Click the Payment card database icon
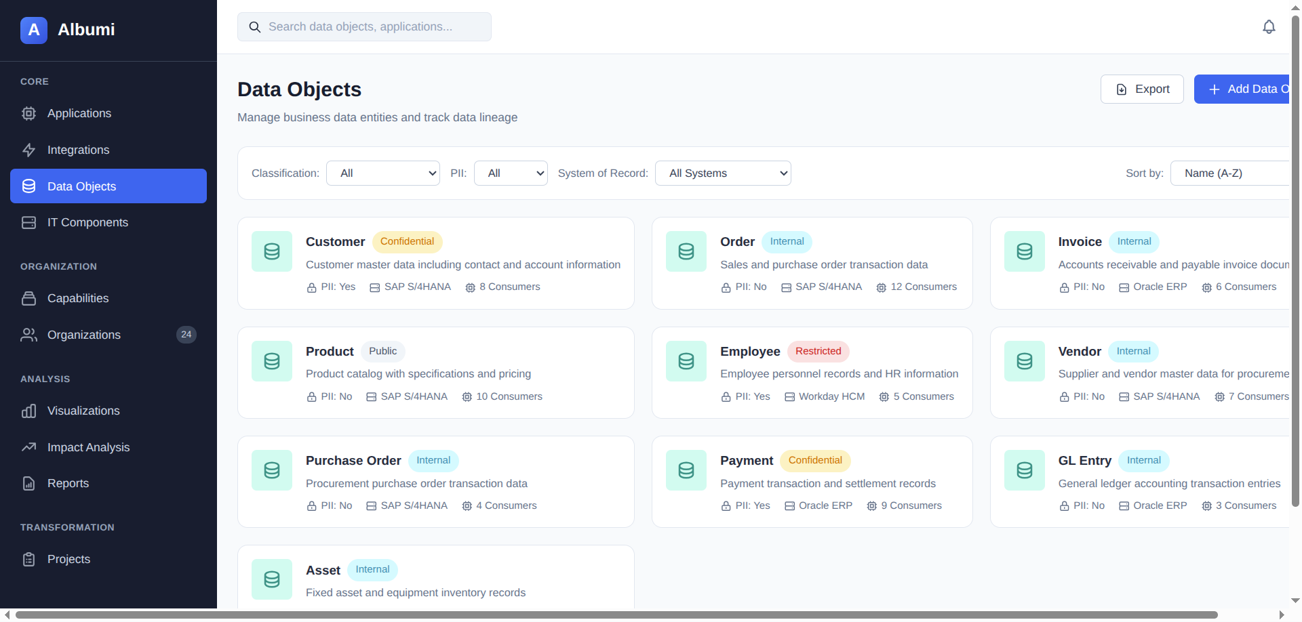The height and width of the screenshot is (622, 1302). [686, 470]
